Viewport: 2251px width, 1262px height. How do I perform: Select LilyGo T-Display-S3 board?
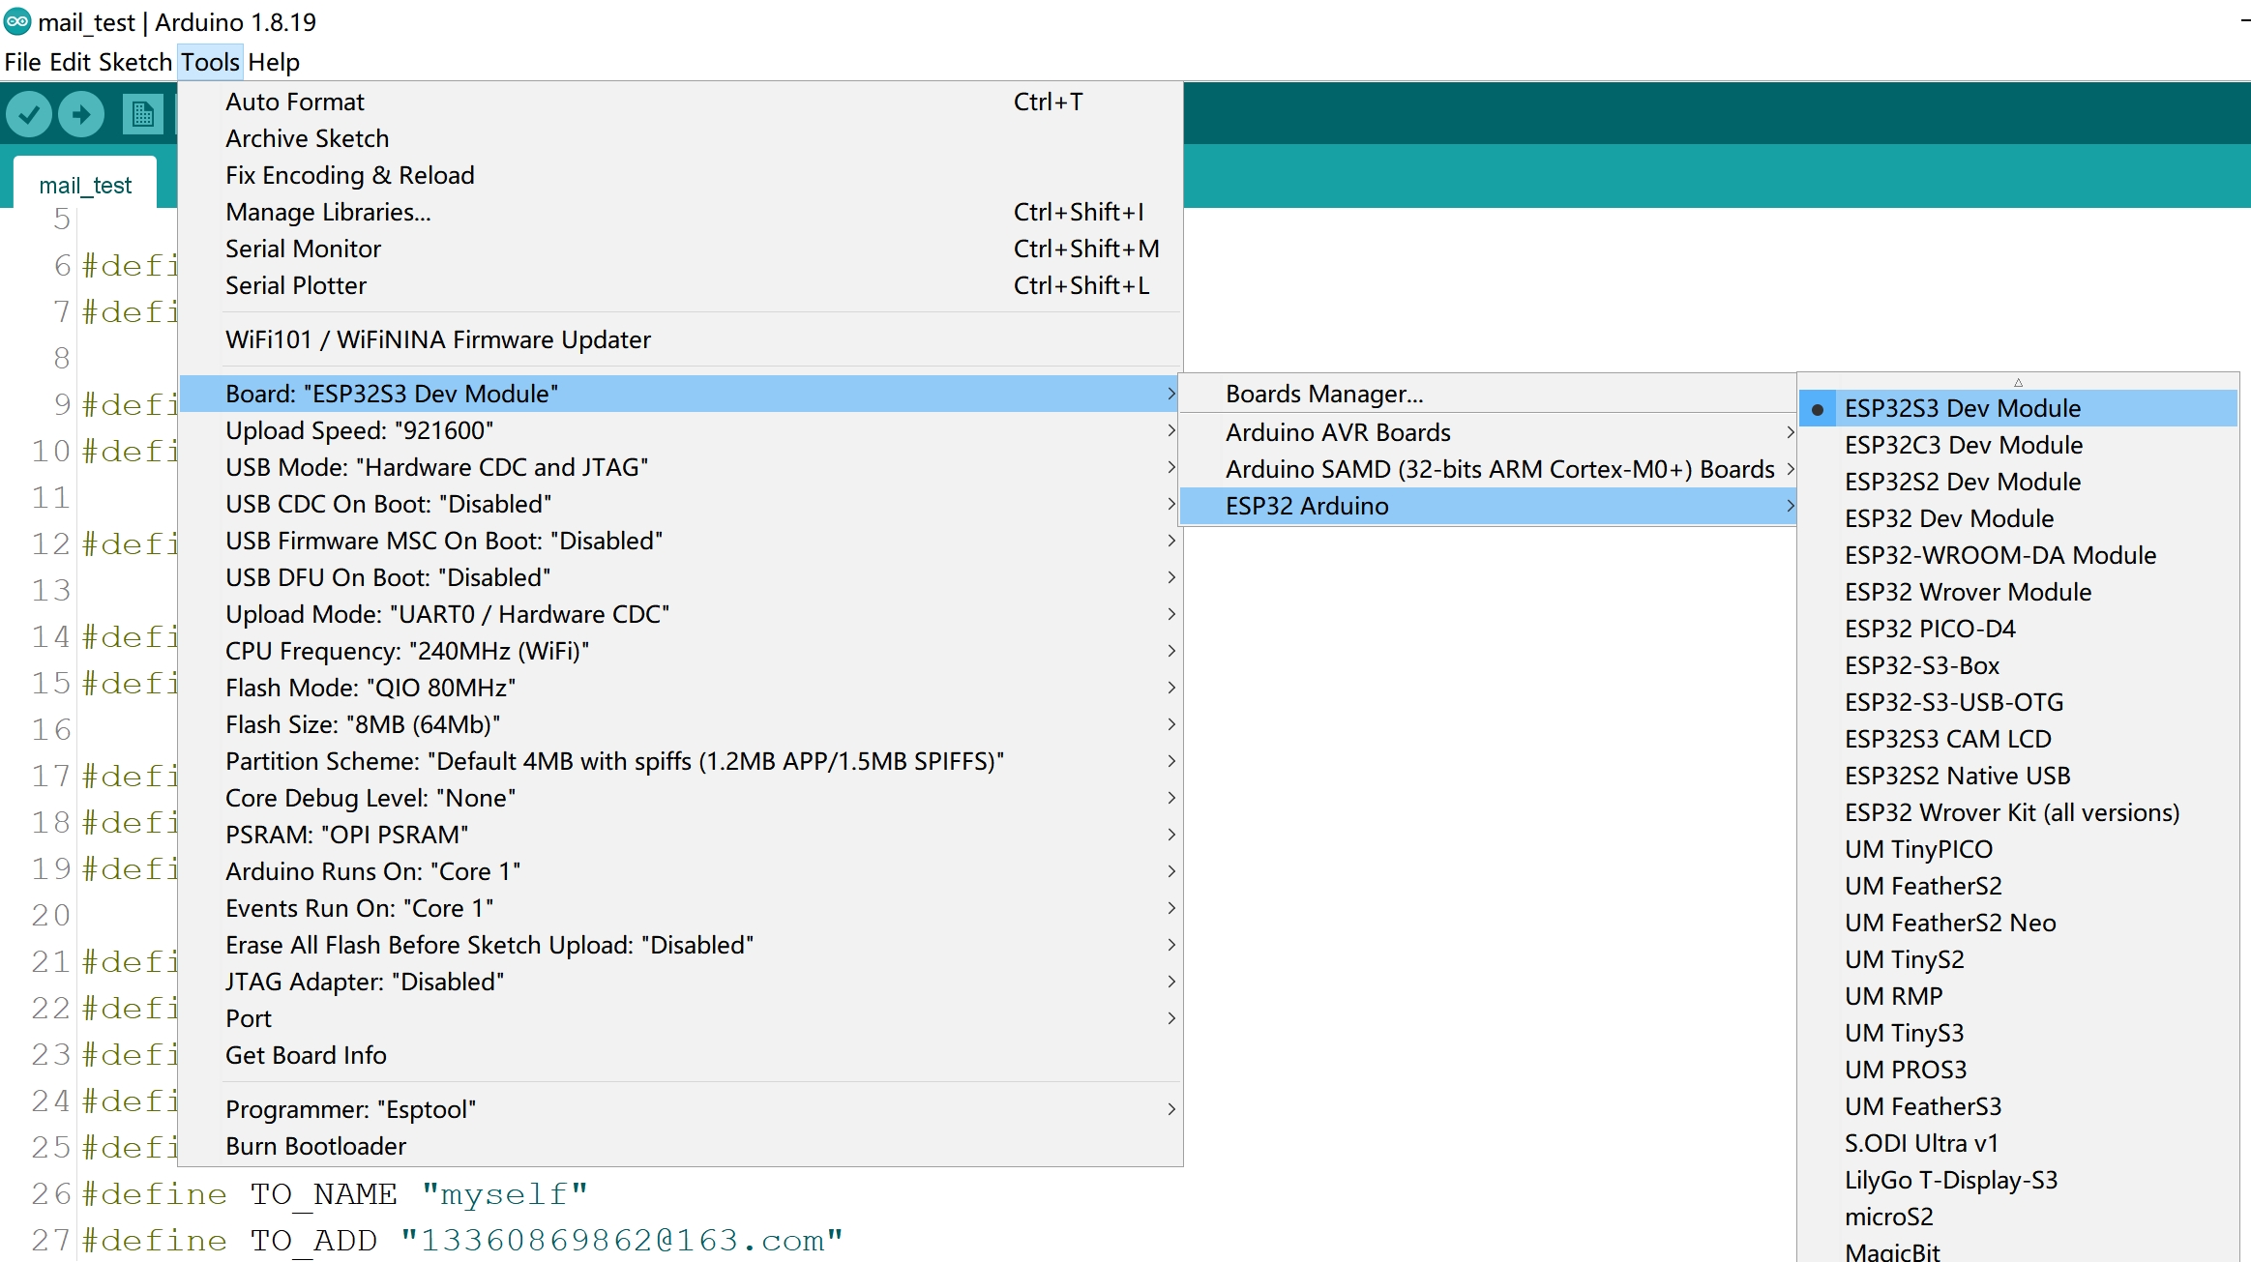tap(2018, 1180)
